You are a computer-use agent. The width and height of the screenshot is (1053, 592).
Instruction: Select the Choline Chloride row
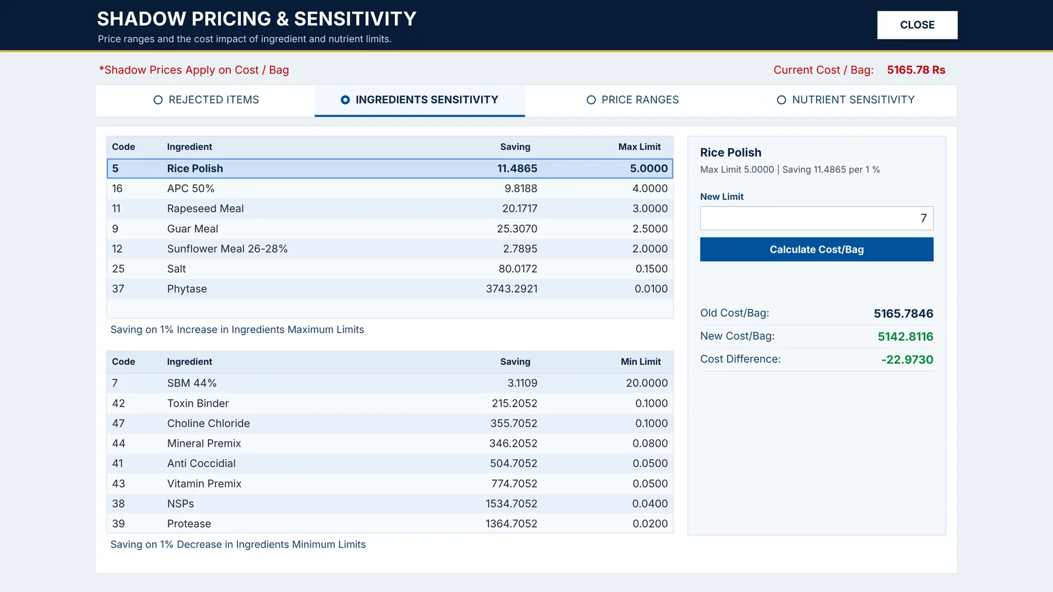click(x=390, y=424)
